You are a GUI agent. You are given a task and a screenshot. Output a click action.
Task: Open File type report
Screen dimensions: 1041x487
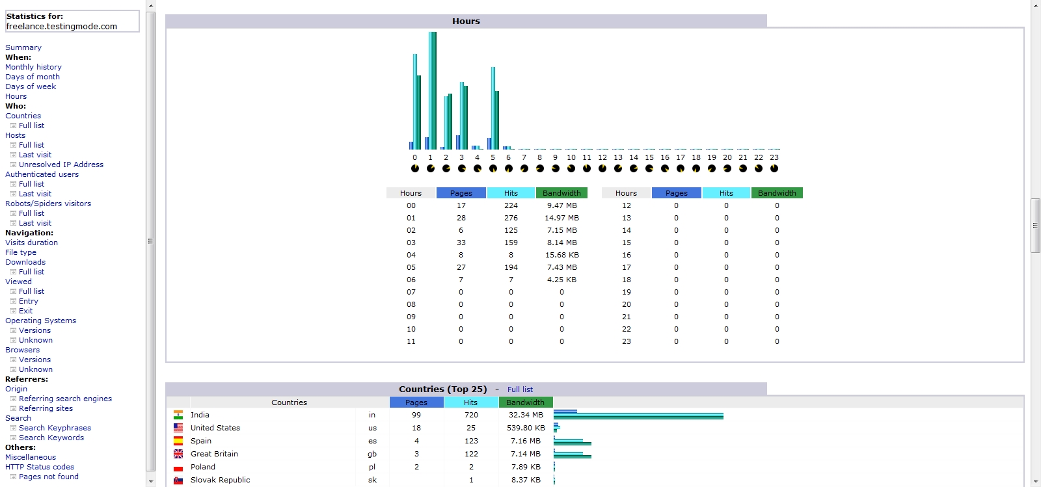[x=21, y=252]
